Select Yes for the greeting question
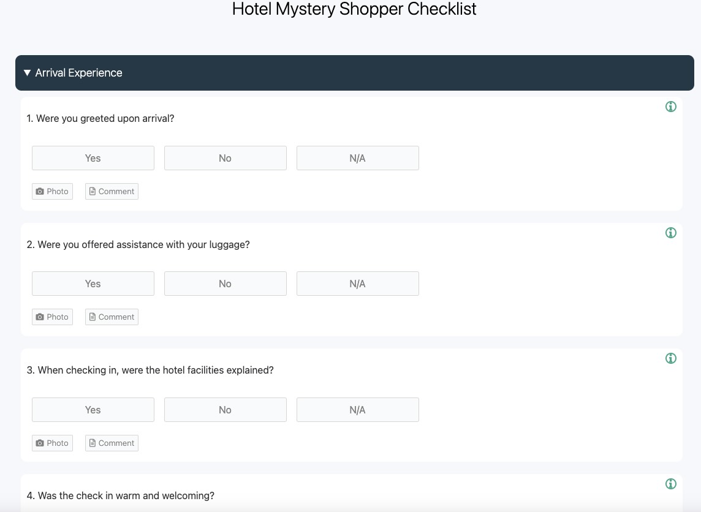701x512 pixels. (x=93, y=158)
